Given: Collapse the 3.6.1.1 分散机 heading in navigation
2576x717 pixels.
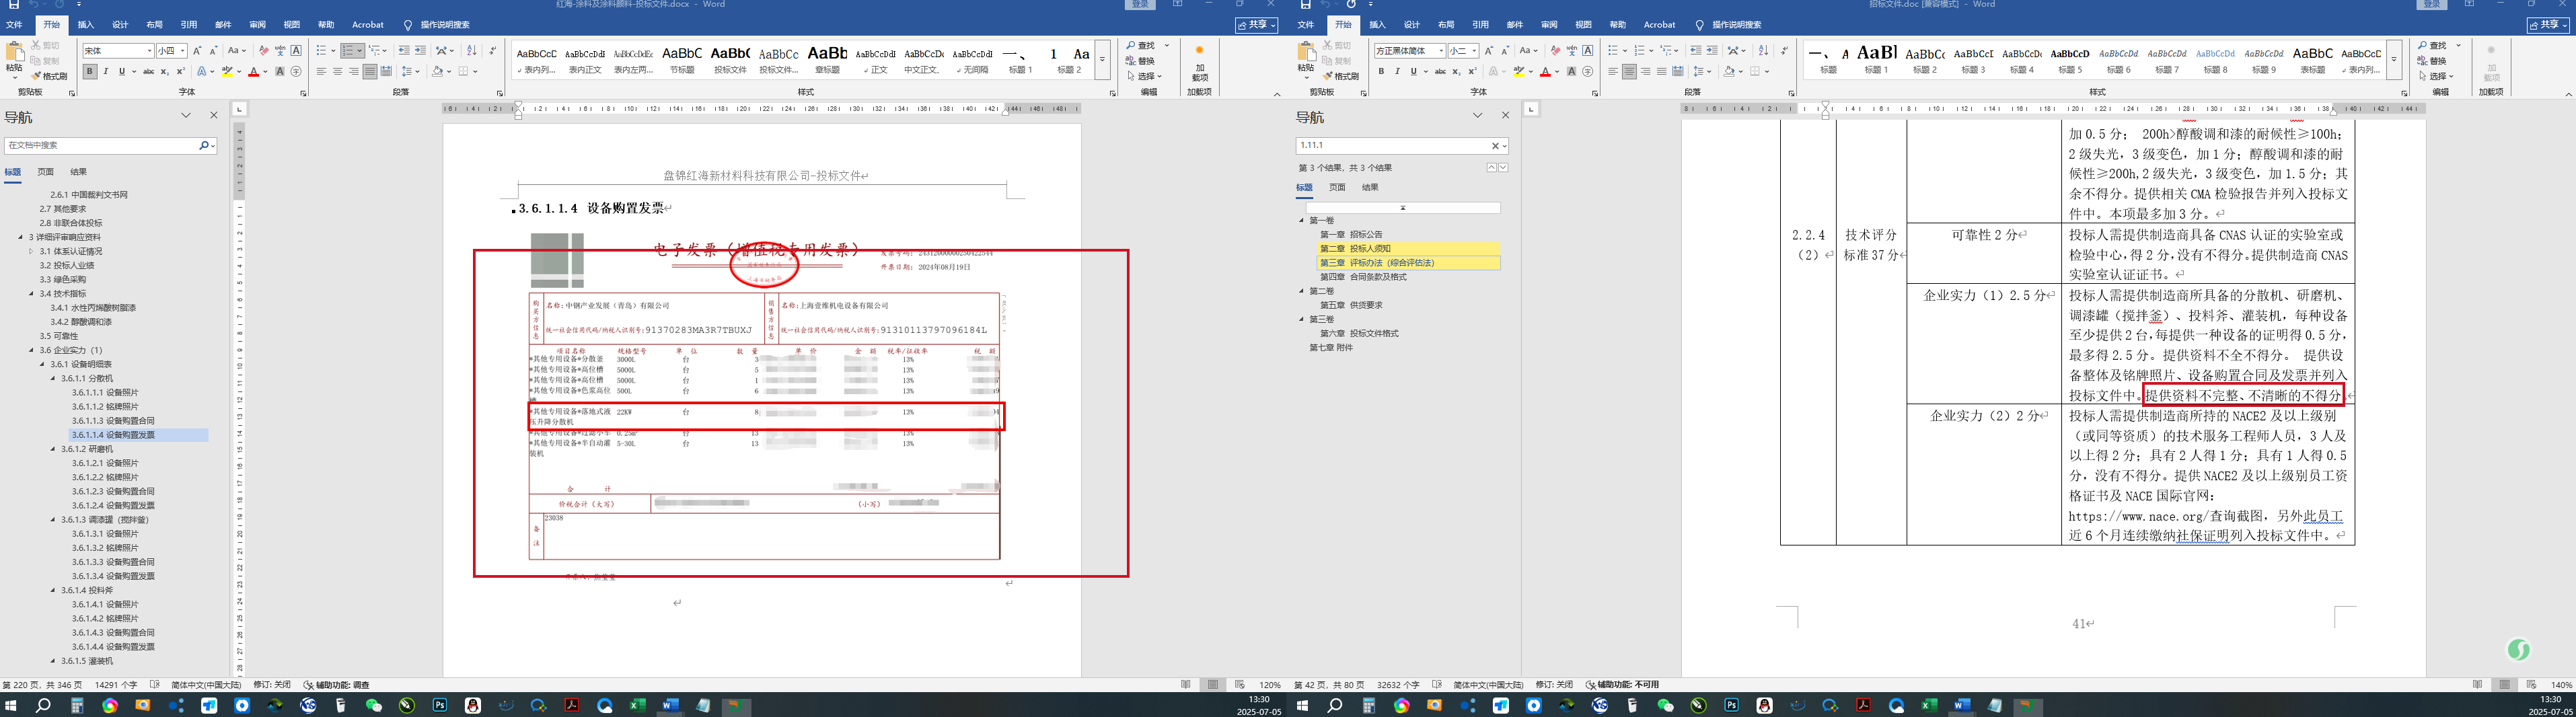Looking at the screenshot, I should (53, 379).
